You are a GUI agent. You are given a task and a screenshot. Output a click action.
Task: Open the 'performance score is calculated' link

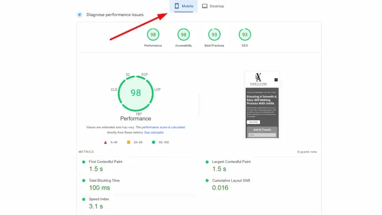pos(163,127)
